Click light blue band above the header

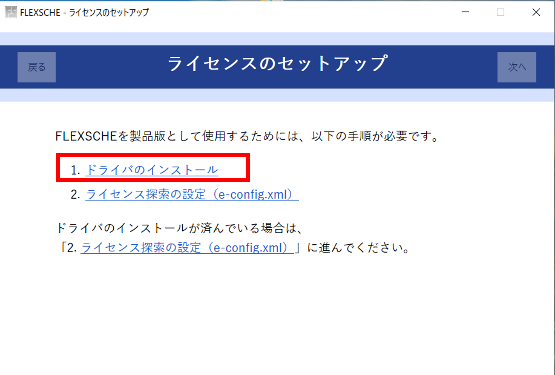pos(277,39)
